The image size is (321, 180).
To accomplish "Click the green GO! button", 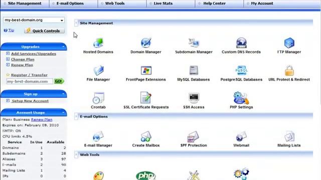I will [59, 81].
